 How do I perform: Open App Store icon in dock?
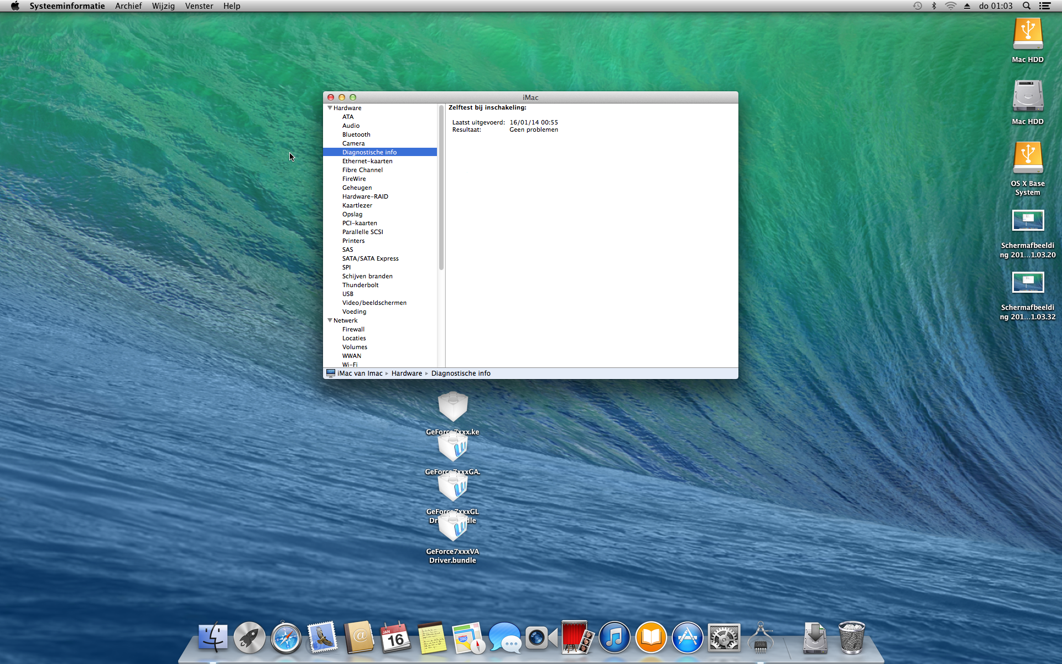coord(688,637)
